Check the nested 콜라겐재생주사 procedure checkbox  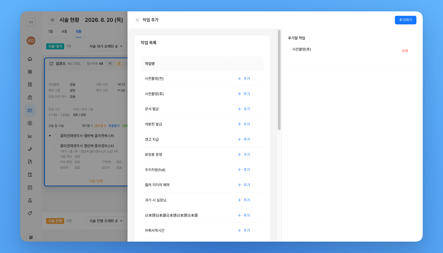(56, 146)
